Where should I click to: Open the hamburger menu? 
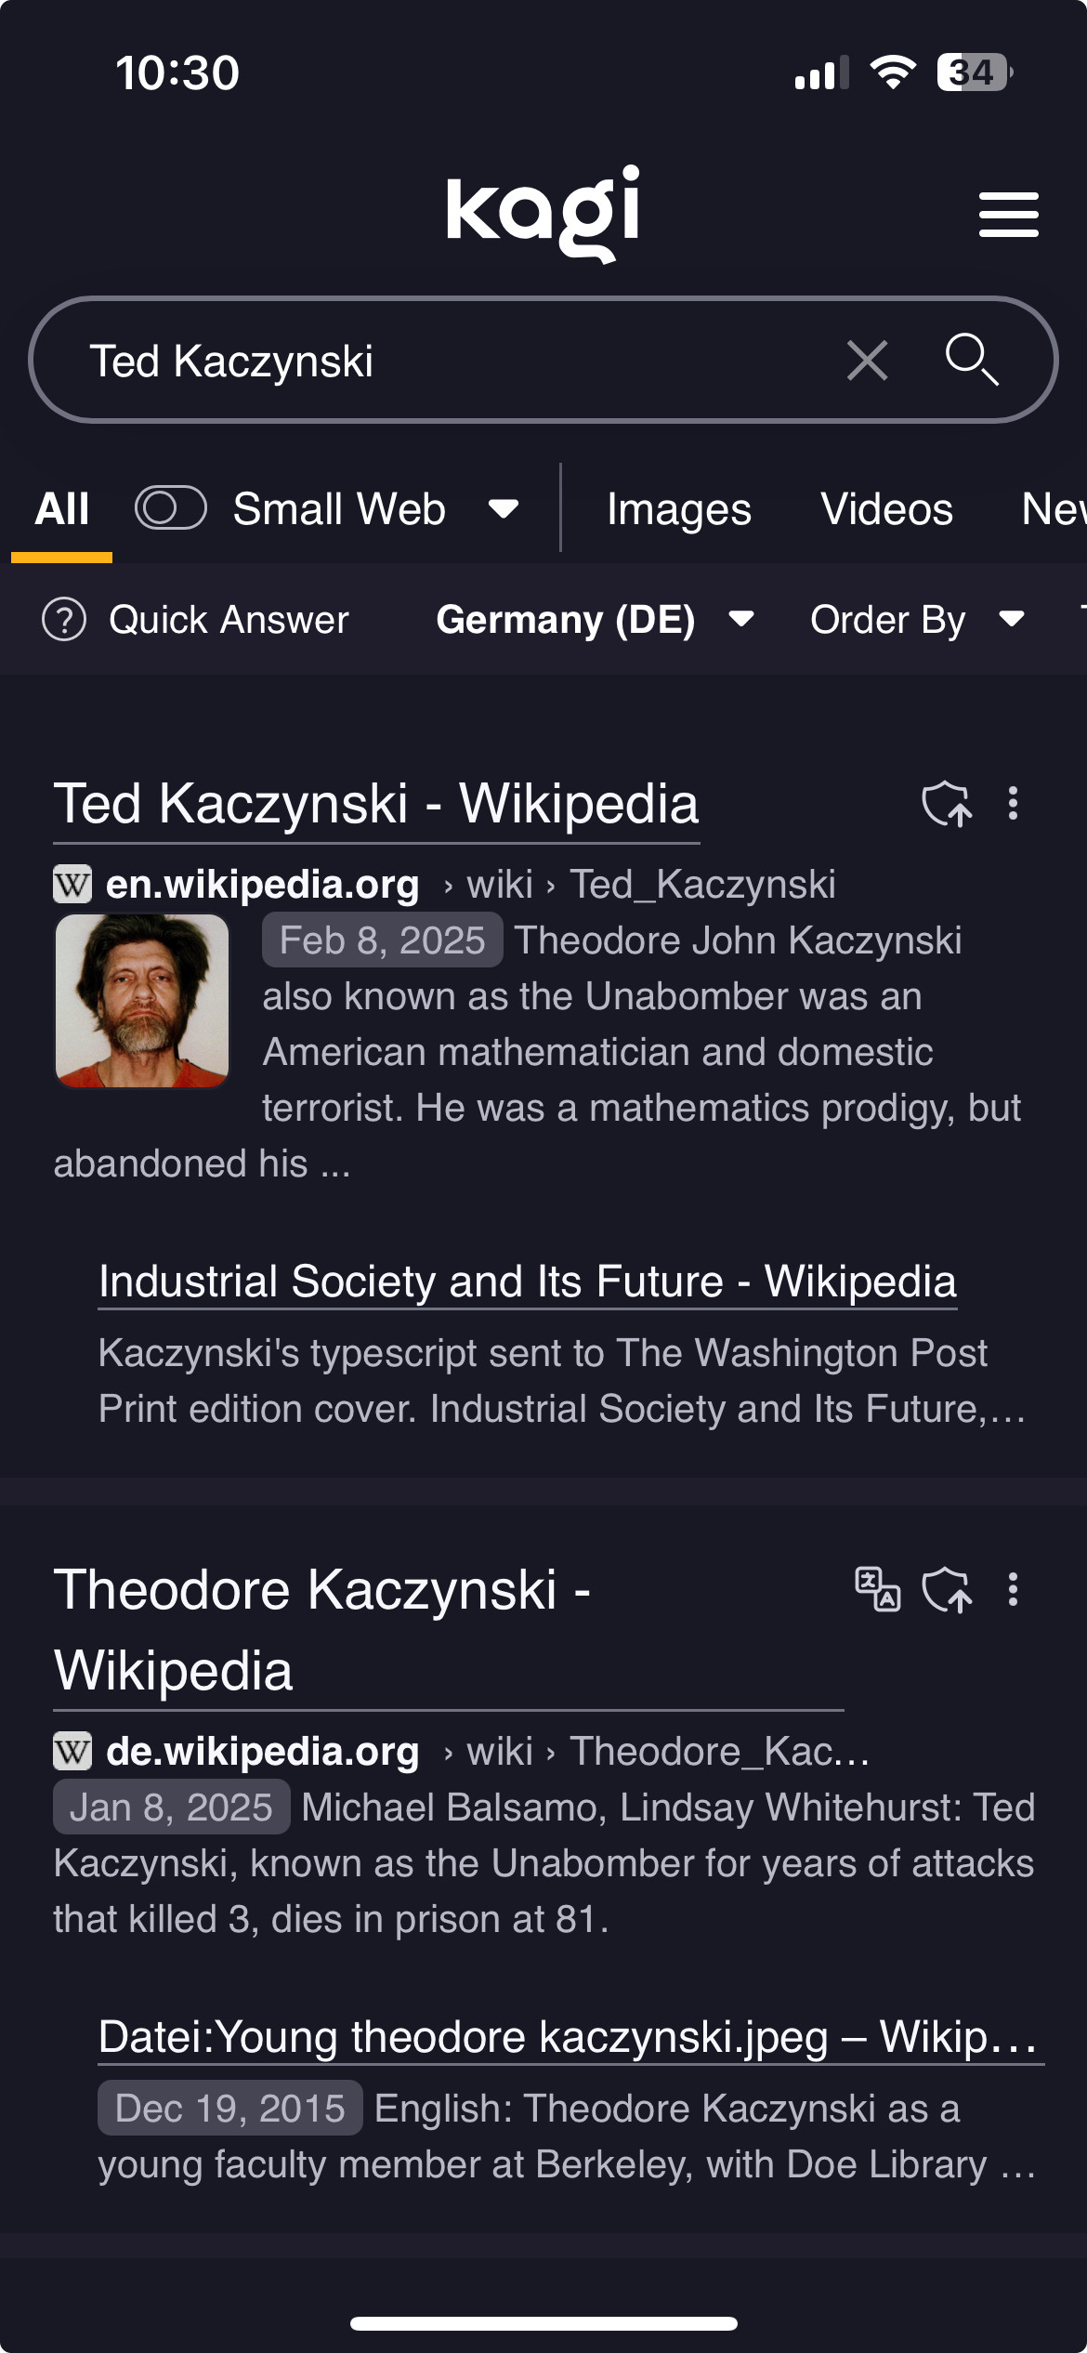[x=1008, y=215]
